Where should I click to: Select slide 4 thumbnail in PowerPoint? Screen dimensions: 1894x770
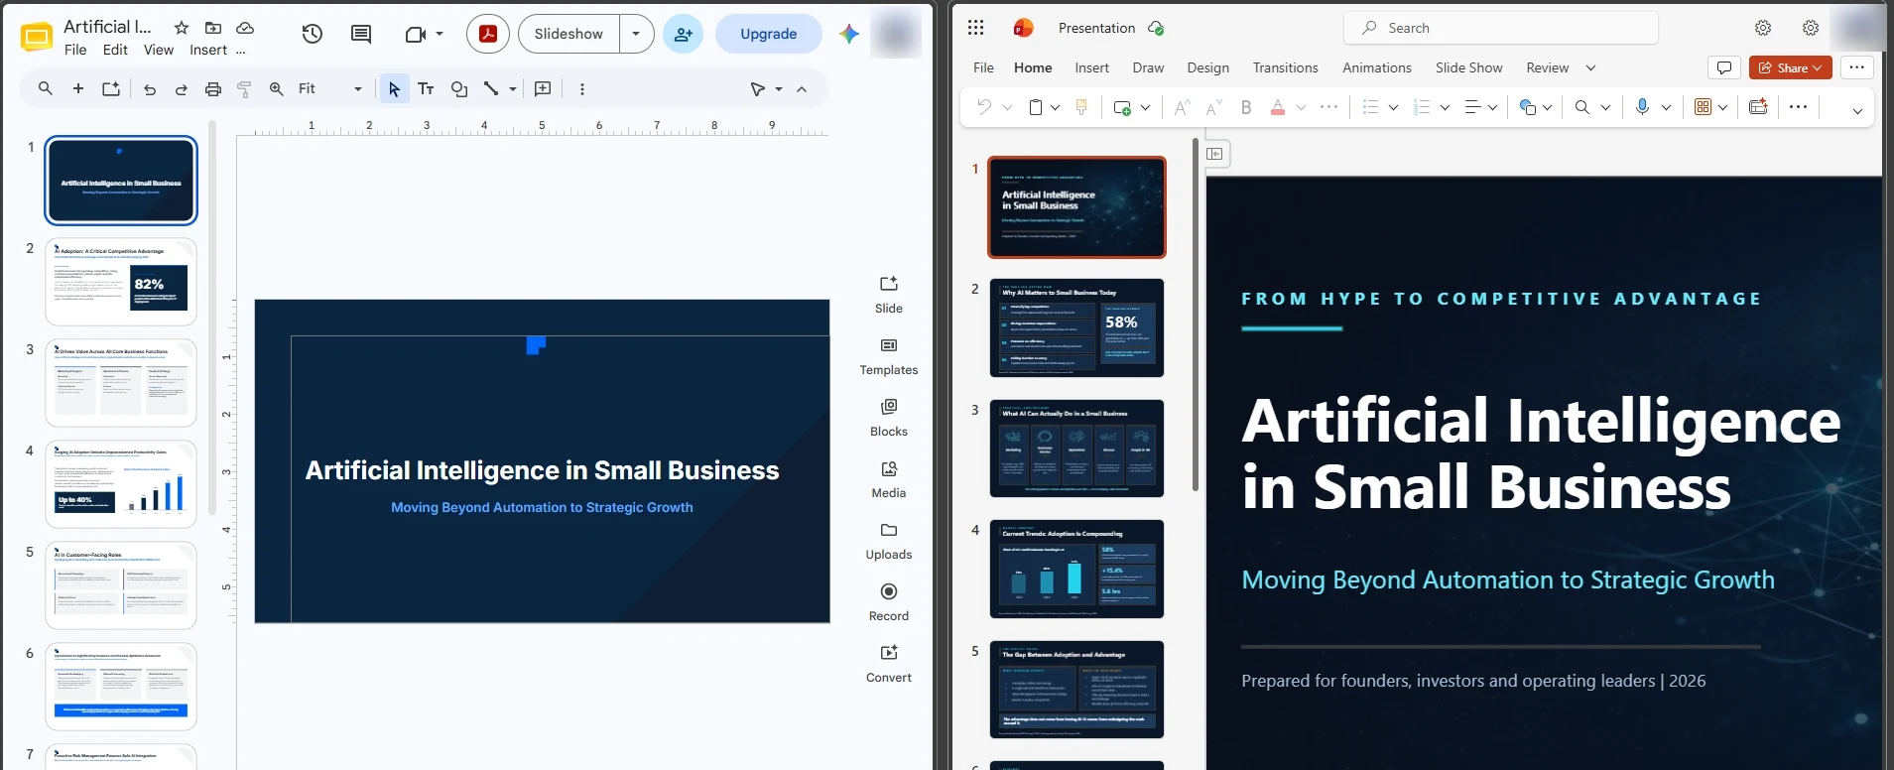click(1076, 569)
